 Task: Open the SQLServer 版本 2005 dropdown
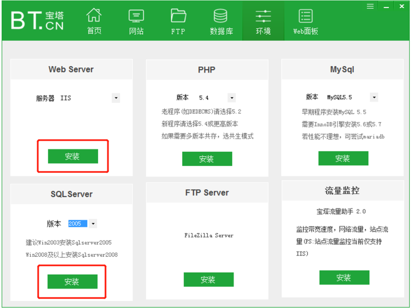pos(93,224)
